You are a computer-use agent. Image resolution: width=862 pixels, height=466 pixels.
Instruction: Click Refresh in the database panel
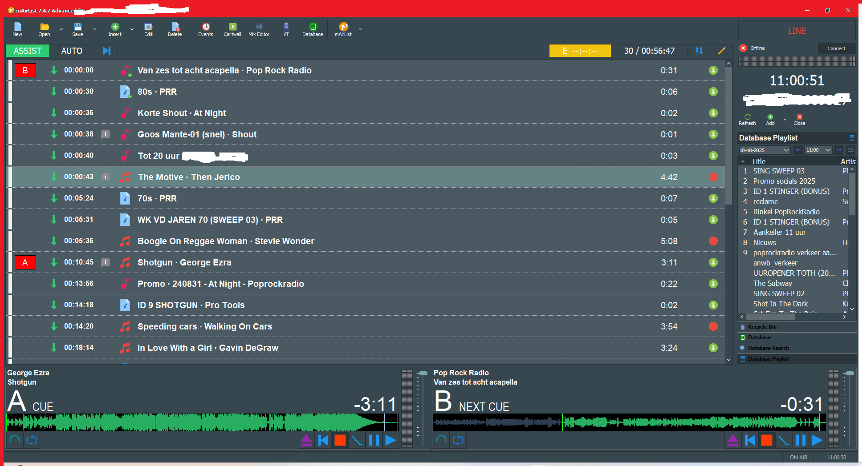tap(747, 120)
